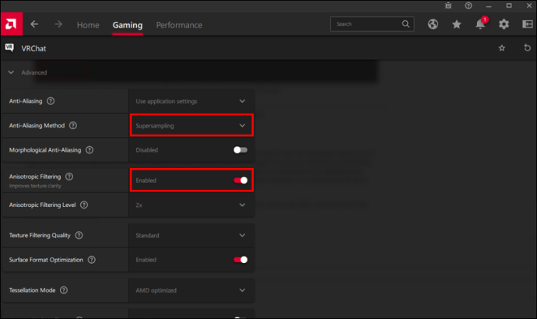
Task: Toggle the sidebar panel icon
Action: click(528, 24)
